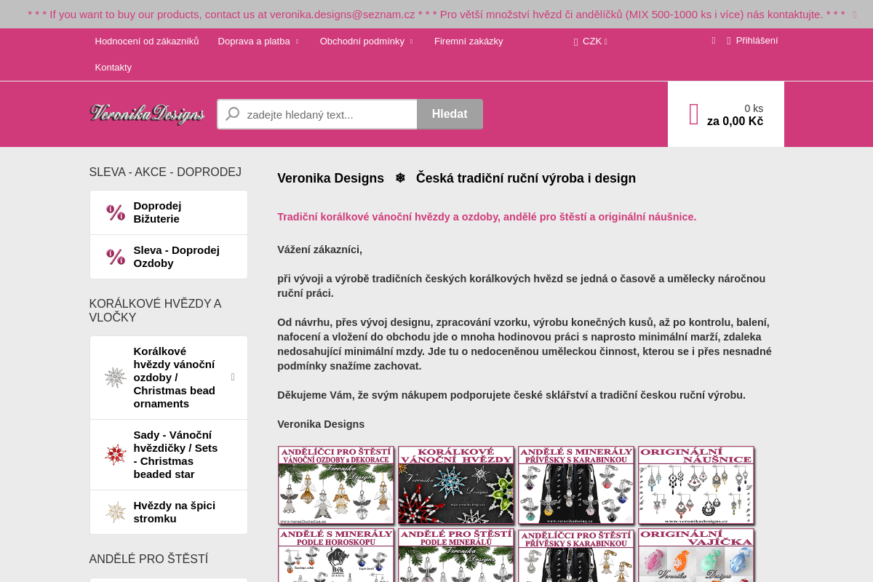The width and height of the screenshot is (873, 582).
Task: Expand the Korálkové hvězdy vánoční ozdoby subcategories
Action: [233, 377]
